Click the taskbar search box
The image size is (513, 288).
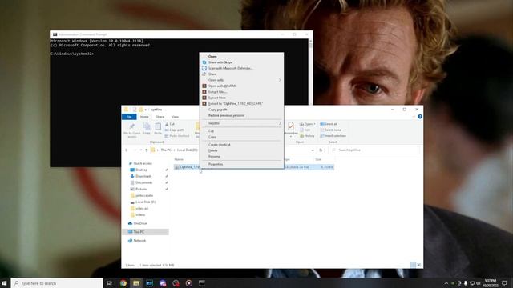(57, 283)
